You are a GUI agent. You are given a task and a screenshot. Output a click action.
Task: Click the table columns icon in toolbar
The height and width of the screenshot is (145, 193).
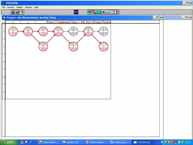pos(108,12)
